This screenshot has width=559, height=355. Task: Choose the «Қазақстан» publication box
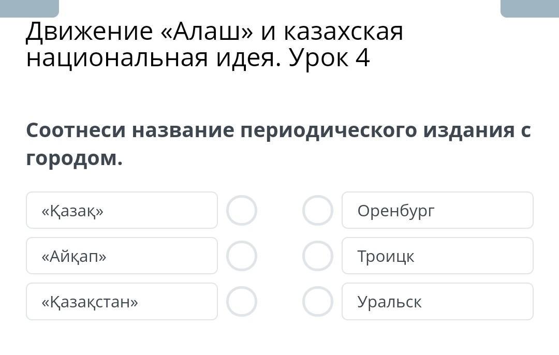122,302
